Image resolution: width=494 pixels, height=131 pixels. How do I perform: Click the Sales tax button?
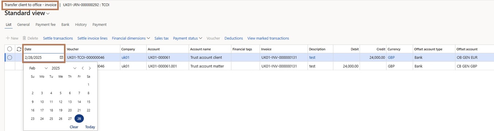[x=161, y=38]
